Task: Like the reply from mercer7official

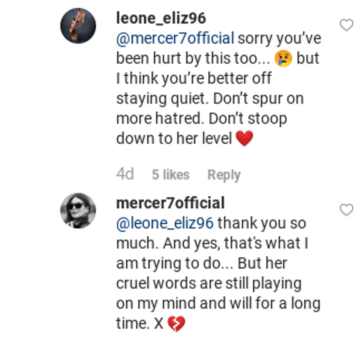Action: click(346, 210)
